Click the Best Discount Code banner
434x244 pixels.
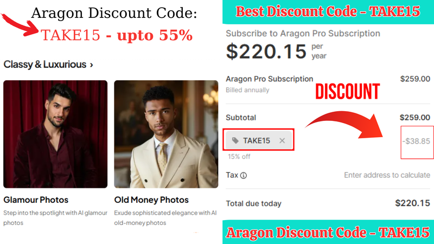(328, 11)
